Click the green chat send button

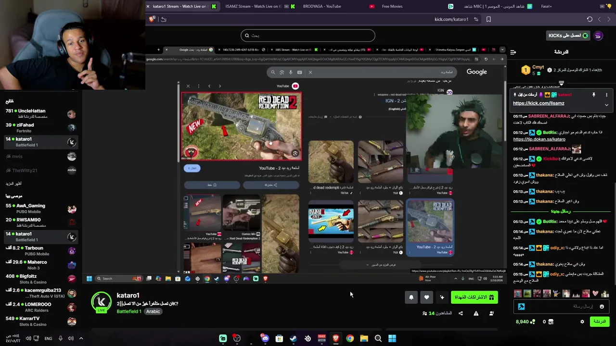pos(600,321)
